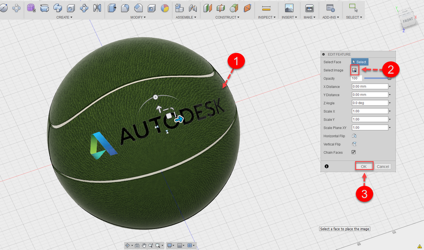This screenshot has width=424, height=250.
Task: Launch the Scripts and Add-Ins icon
Action: click(330, 8)
